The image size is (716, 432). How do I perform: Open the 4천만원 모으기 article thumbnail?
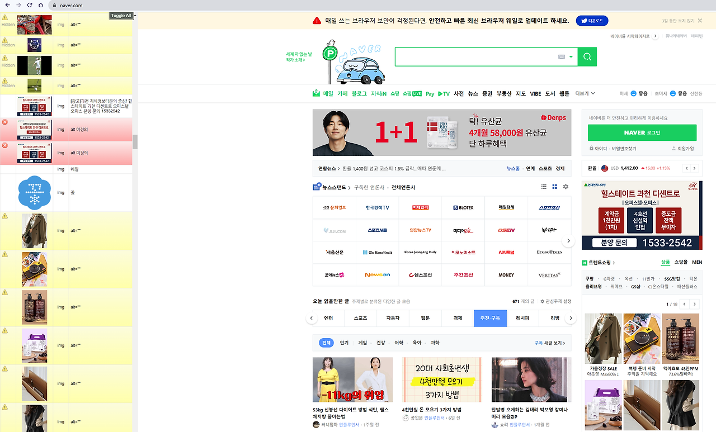coord(442,380)
